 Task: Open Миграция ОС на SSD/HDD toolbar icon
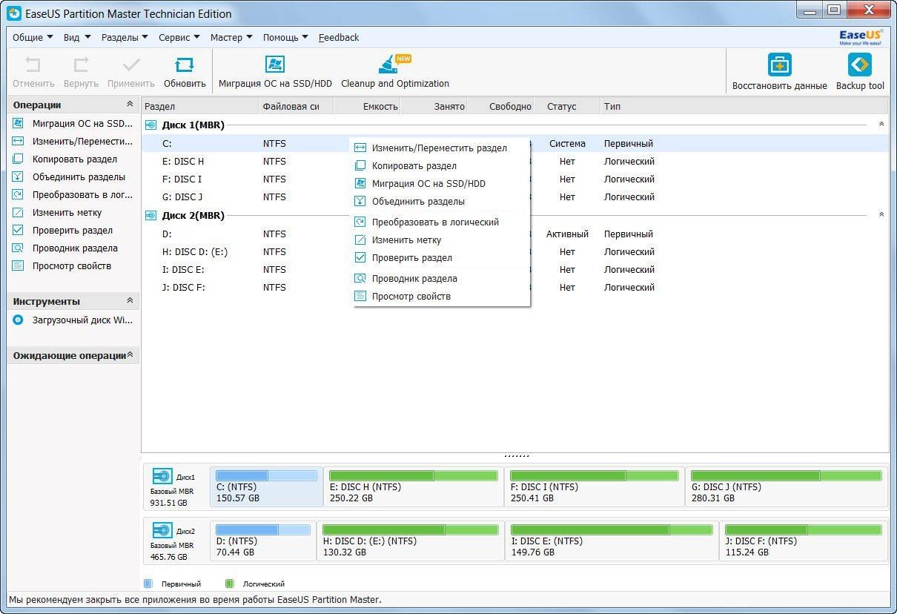point(275,65)
